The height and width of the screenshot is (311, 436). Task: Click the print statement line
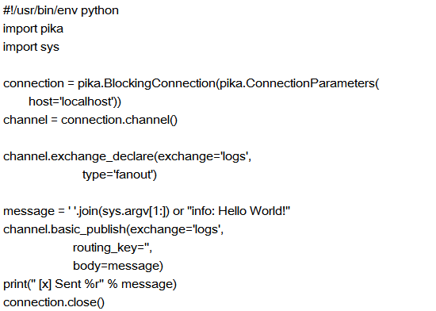click(90, 284)
